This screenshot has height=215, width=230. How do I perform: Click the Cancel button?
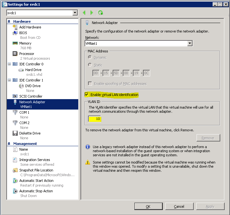180,206
